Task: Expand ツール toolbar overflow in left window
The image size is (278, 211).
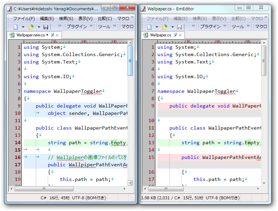Action: click(115, 25)
